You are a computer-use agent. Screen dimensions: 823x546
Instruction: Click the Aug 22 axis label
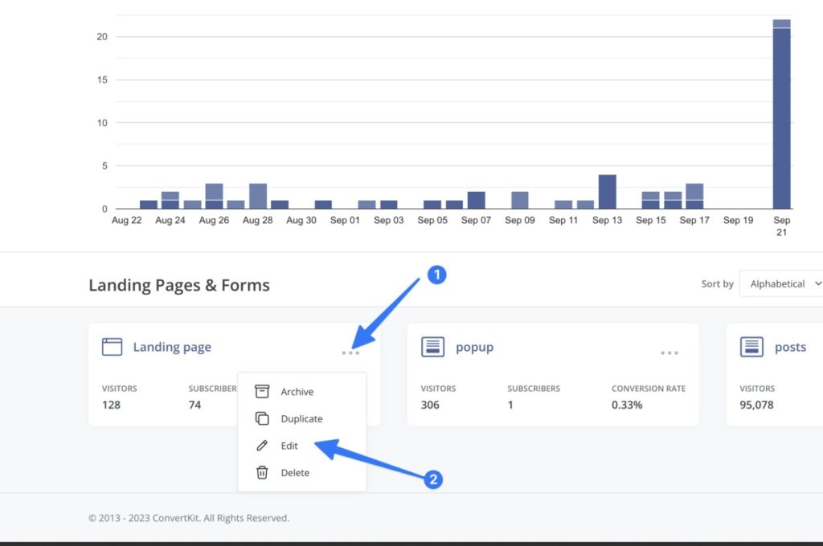[126, 220]
